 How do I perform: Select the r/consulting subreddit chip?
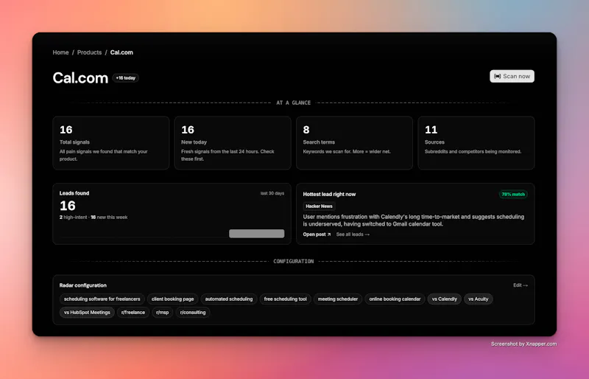click(193, 313)
